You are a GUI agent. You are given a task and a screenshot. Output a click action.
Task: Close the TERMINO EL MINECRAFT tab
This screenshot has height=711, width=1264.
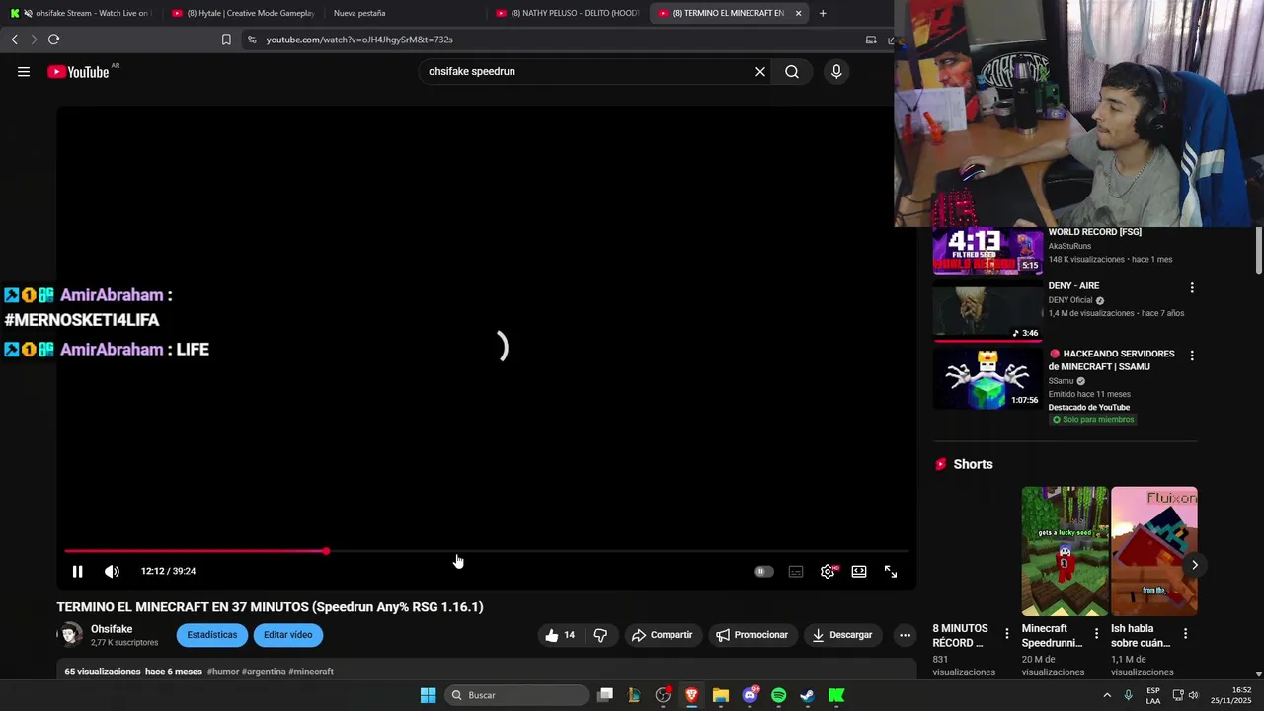coord(798,13)
